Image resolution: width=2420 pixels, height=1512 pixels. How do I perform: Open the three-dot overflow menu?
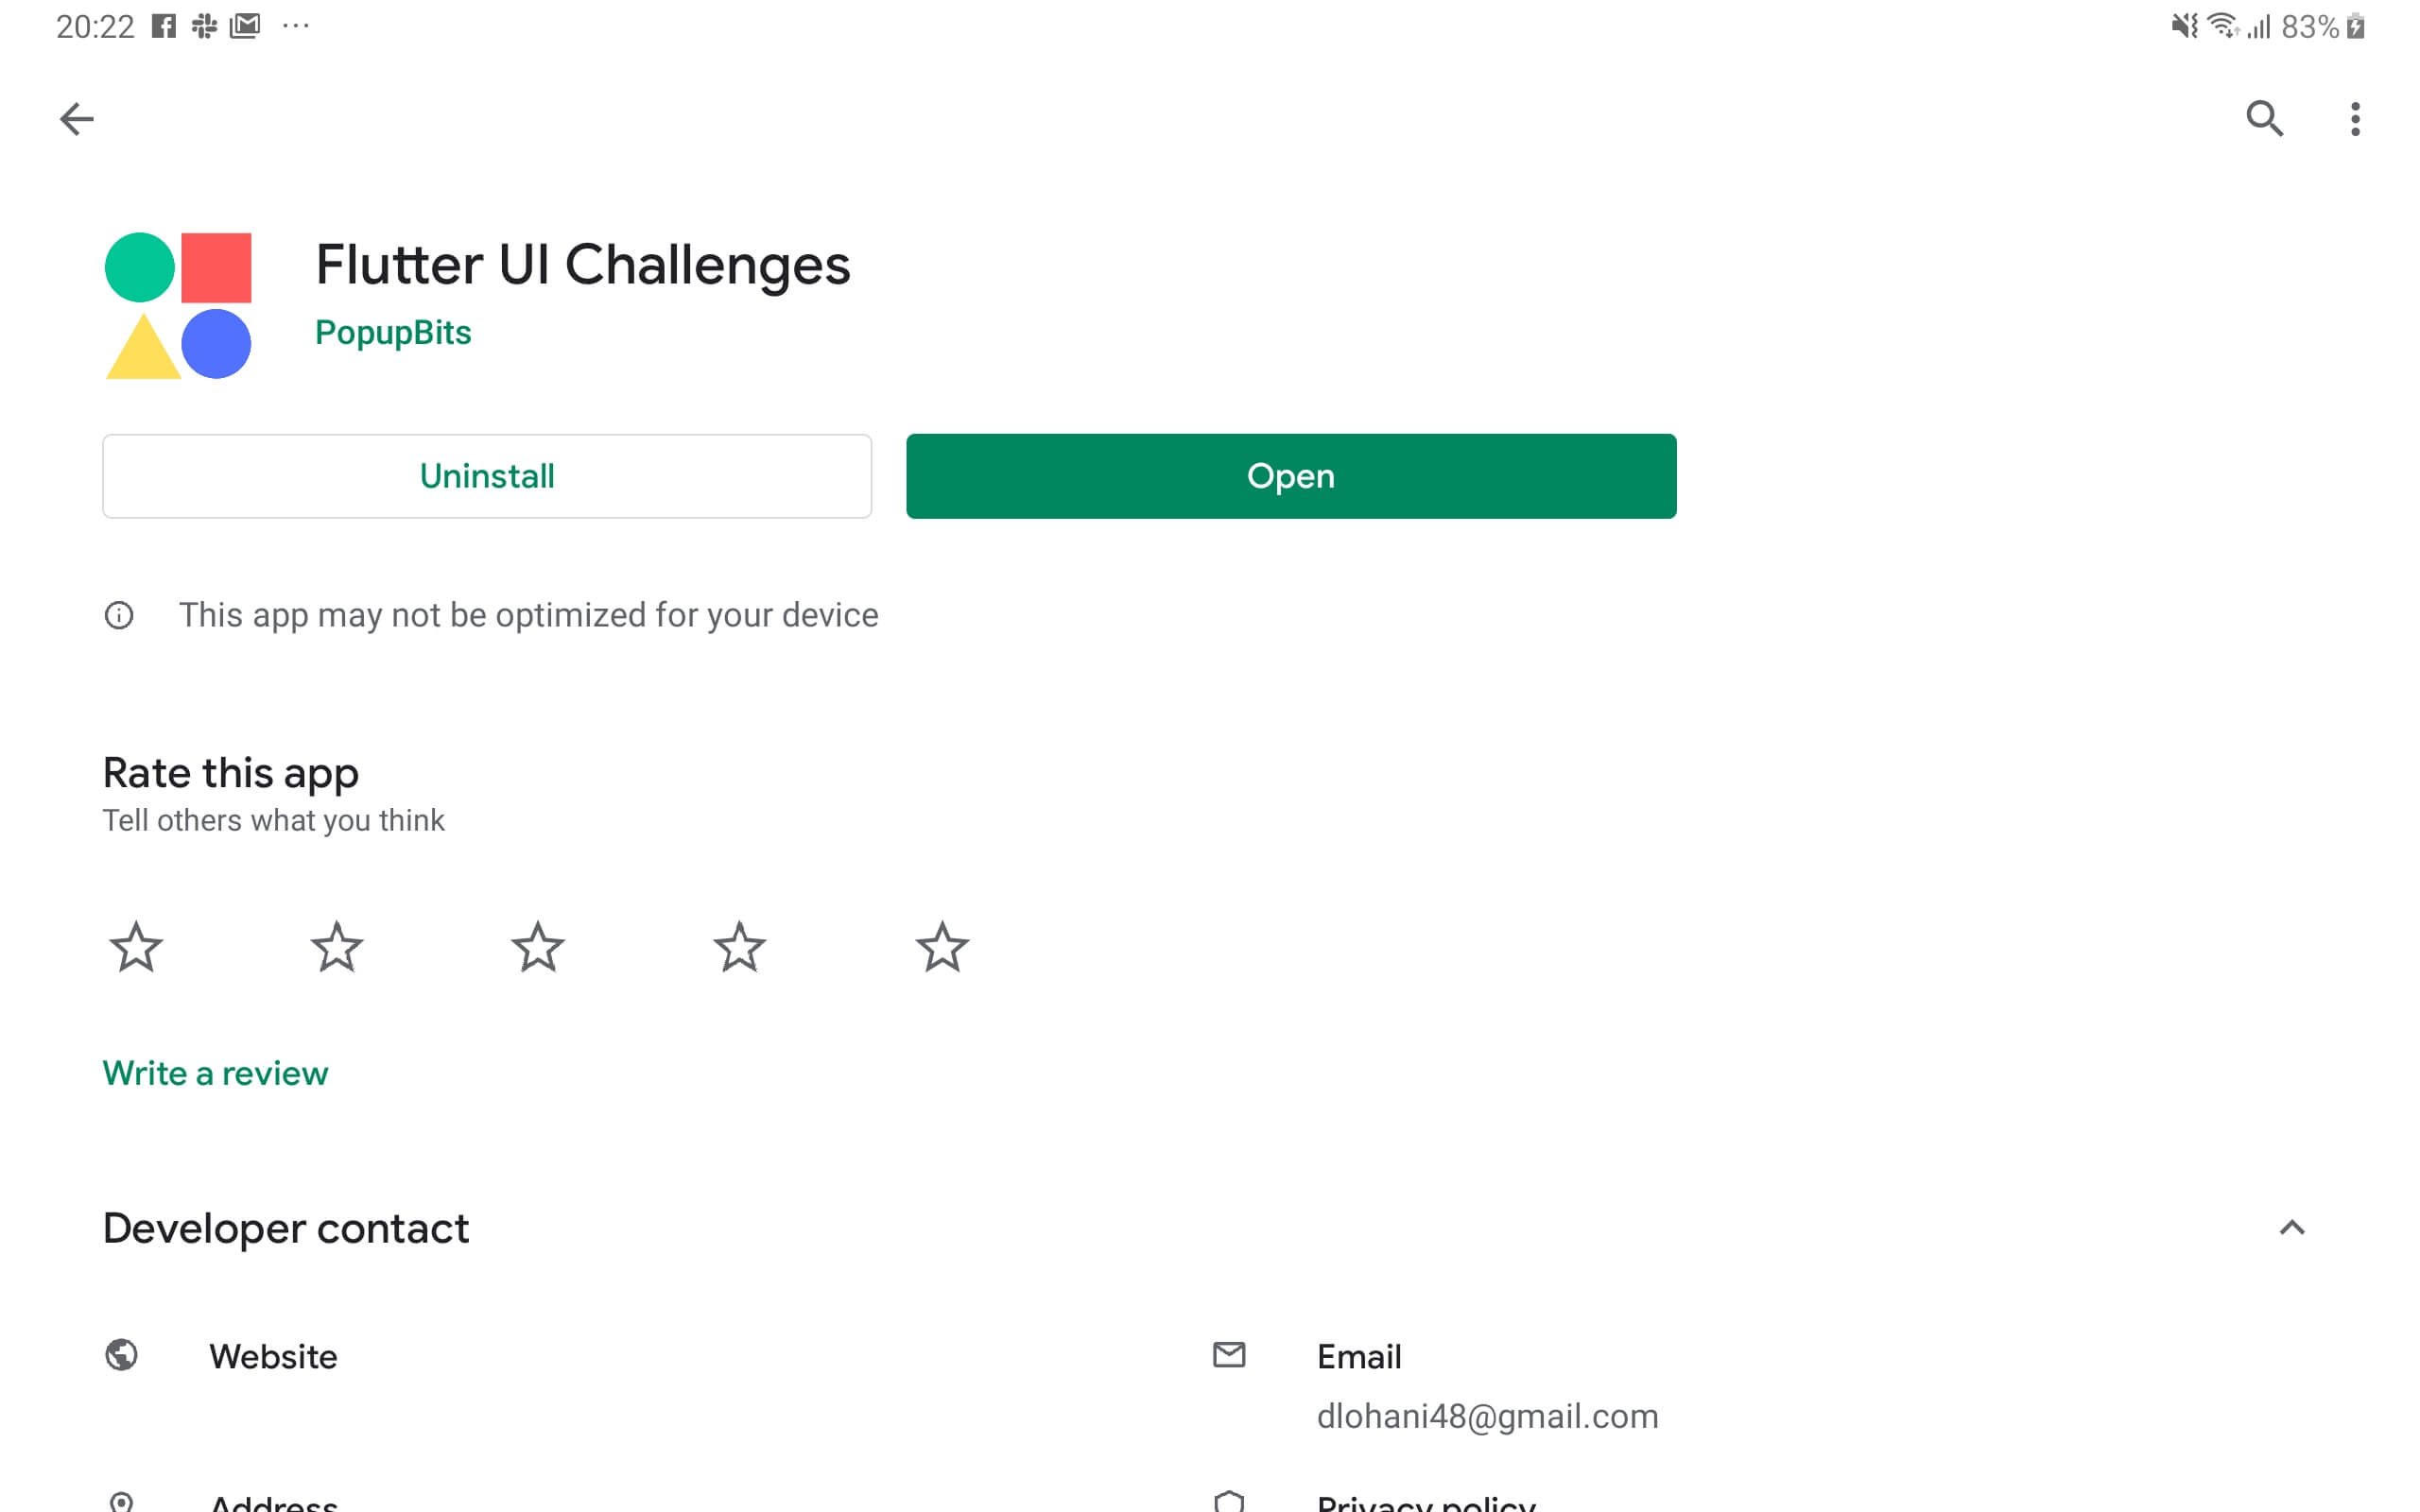click(2355, 119)
